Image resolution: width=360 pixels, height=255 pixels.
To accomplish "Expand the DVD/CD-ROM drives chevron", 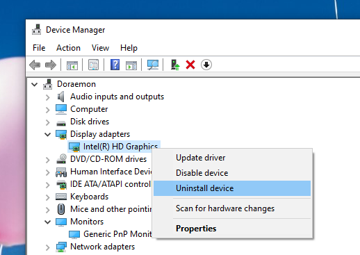I will click(x=48, y=160).
